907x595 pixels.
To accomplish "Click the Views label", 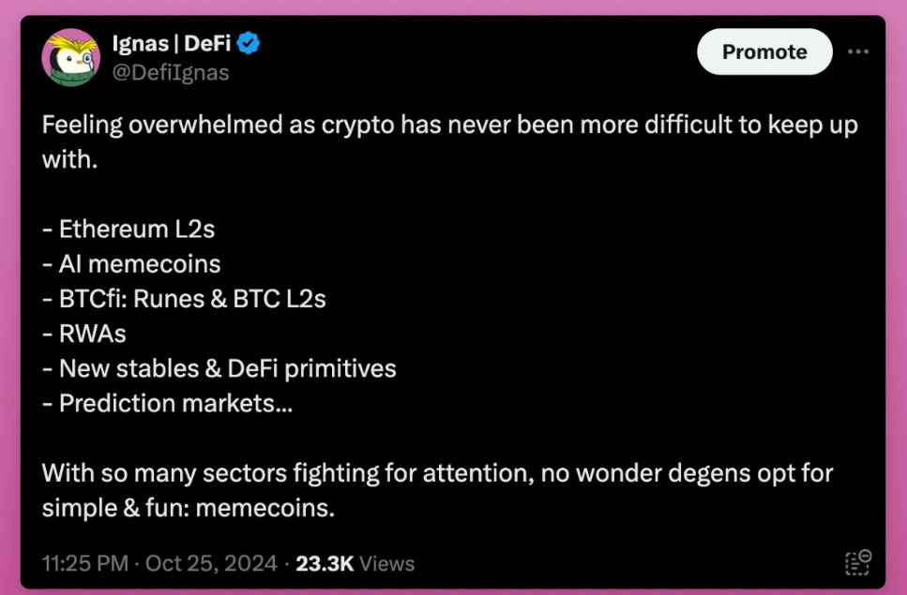I will (387, 563).
